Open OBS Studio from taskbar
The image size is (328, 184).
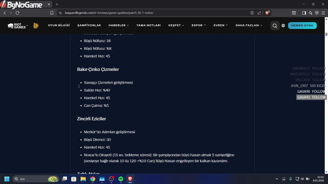111,179
